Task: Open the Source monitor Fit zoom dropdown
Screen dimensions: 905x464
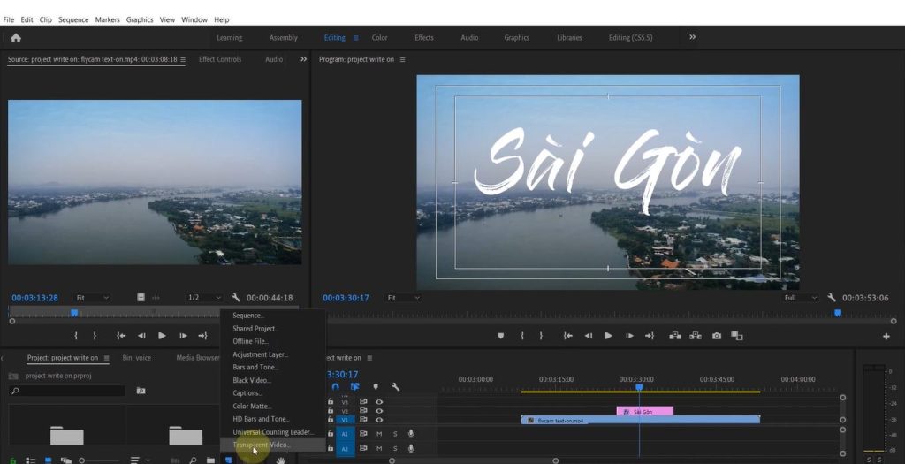Action: pyautogui.click(x=92, y=298)
